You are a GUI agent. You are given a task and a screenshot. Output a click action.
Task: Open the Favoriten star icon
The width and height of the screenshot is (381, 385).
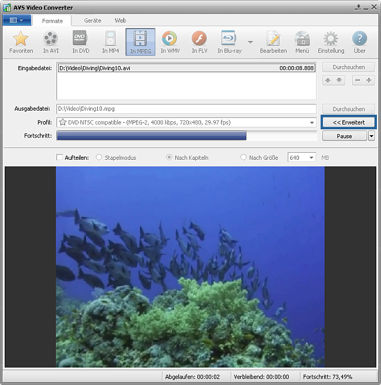(x=21, y=39)
